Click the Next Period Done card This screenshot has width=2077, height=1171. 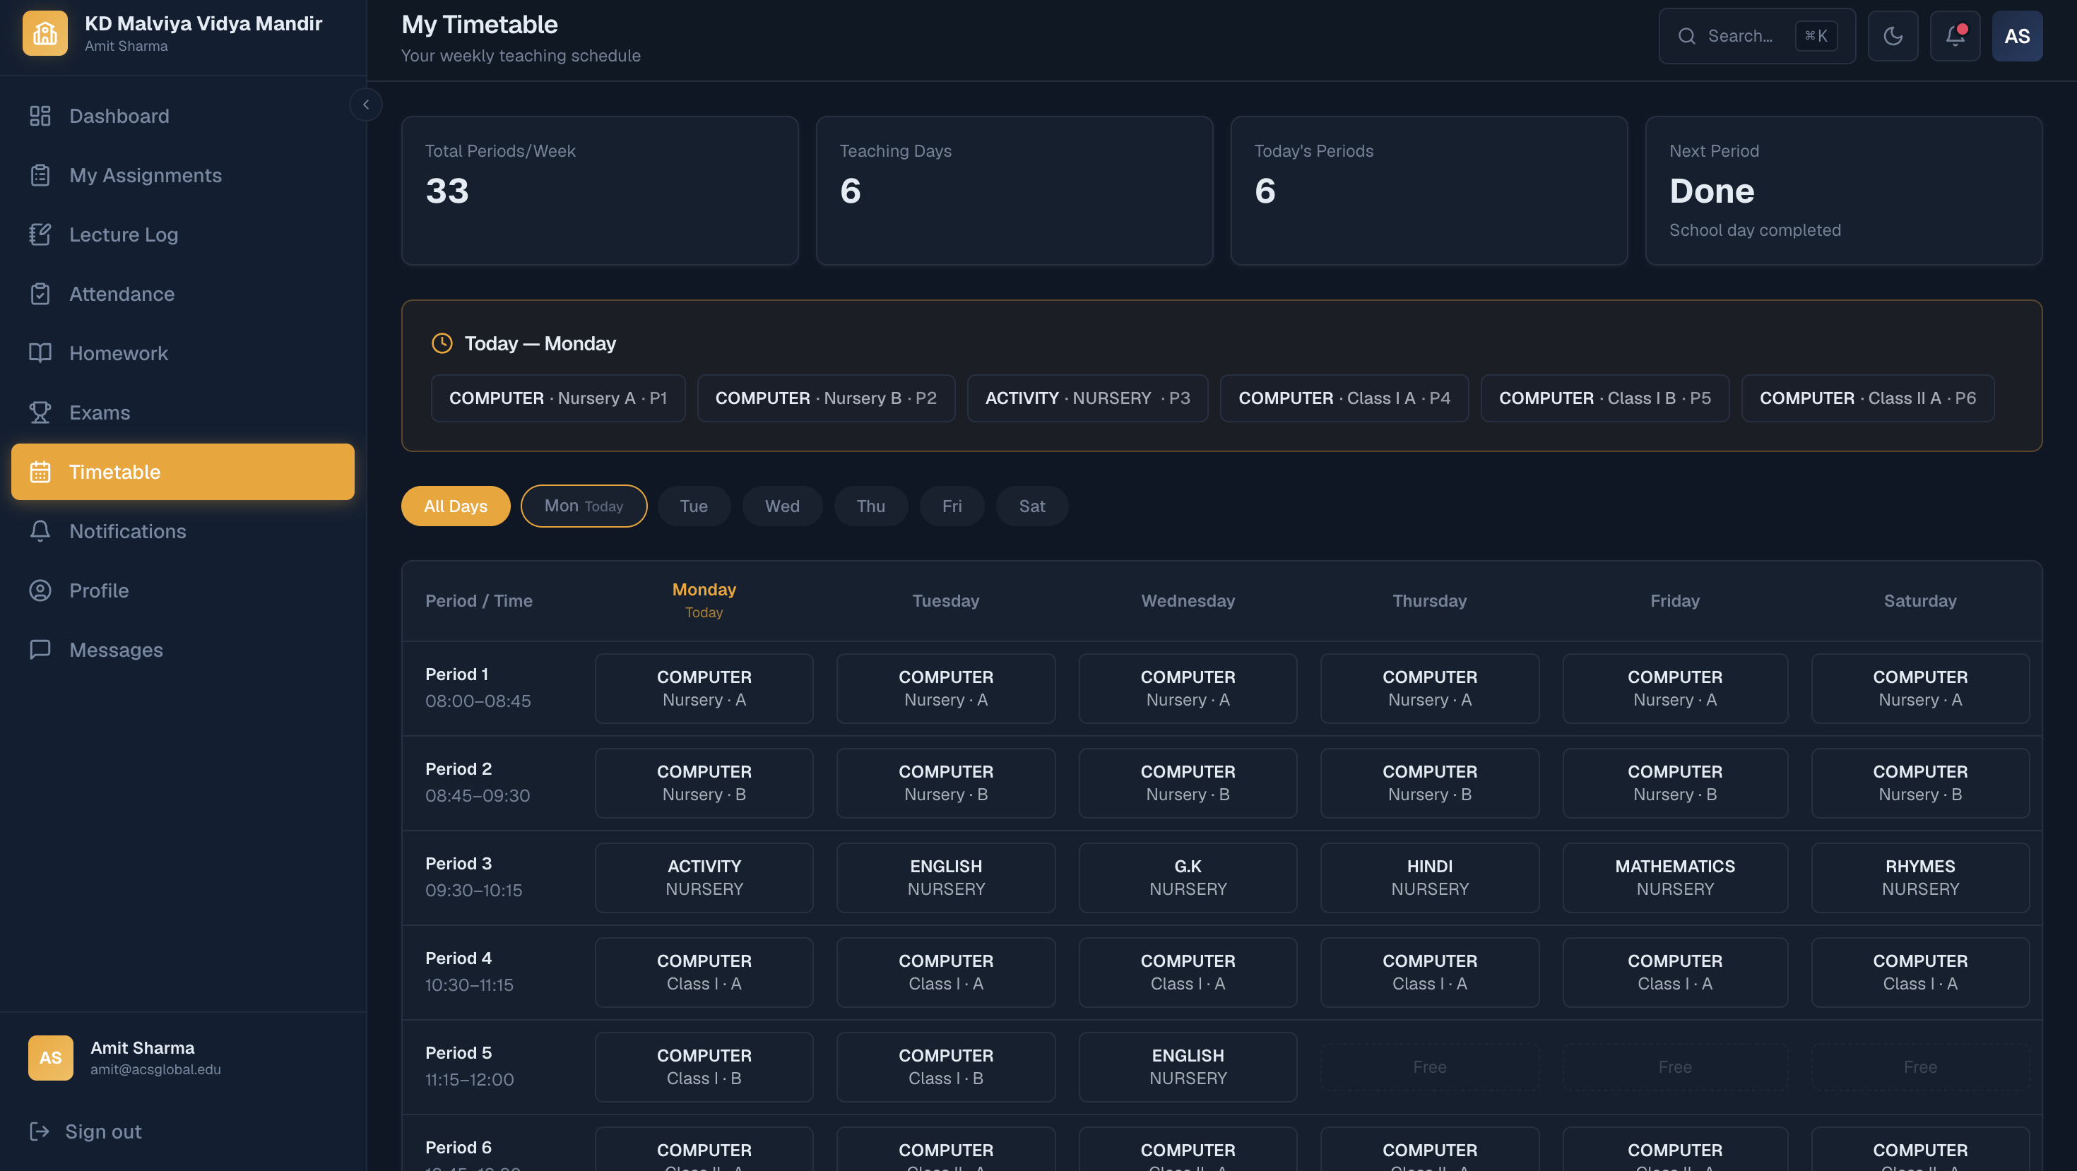[1843, 191]
